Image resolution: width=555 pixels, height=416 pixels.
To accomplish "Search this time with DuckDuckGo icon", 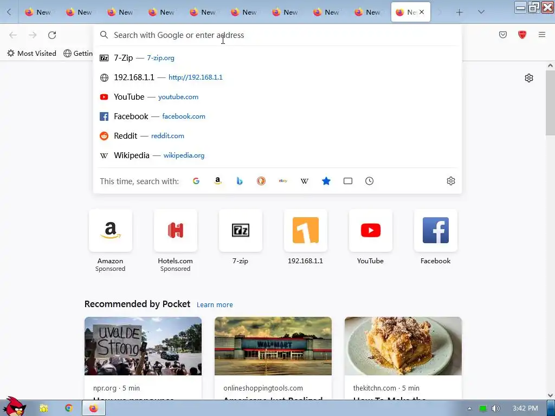I will 261,181.
